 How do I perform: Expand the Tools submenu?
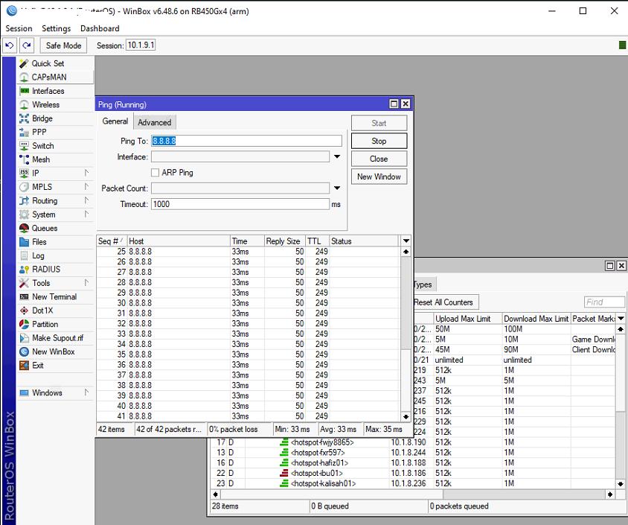(x=86, y=283)
